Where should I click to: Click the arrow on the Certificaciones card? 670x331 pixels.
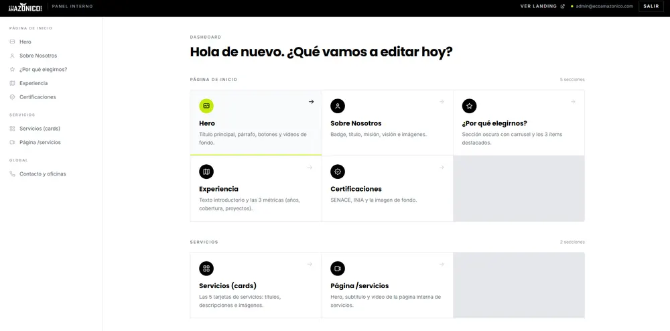coord(442,168)
